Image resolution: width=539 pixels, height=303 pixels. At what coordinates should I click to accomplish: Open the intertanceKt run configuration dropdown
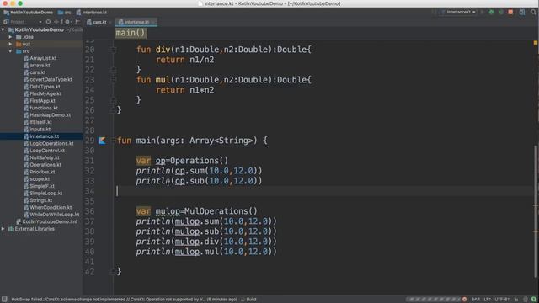[x=459, y=12]
